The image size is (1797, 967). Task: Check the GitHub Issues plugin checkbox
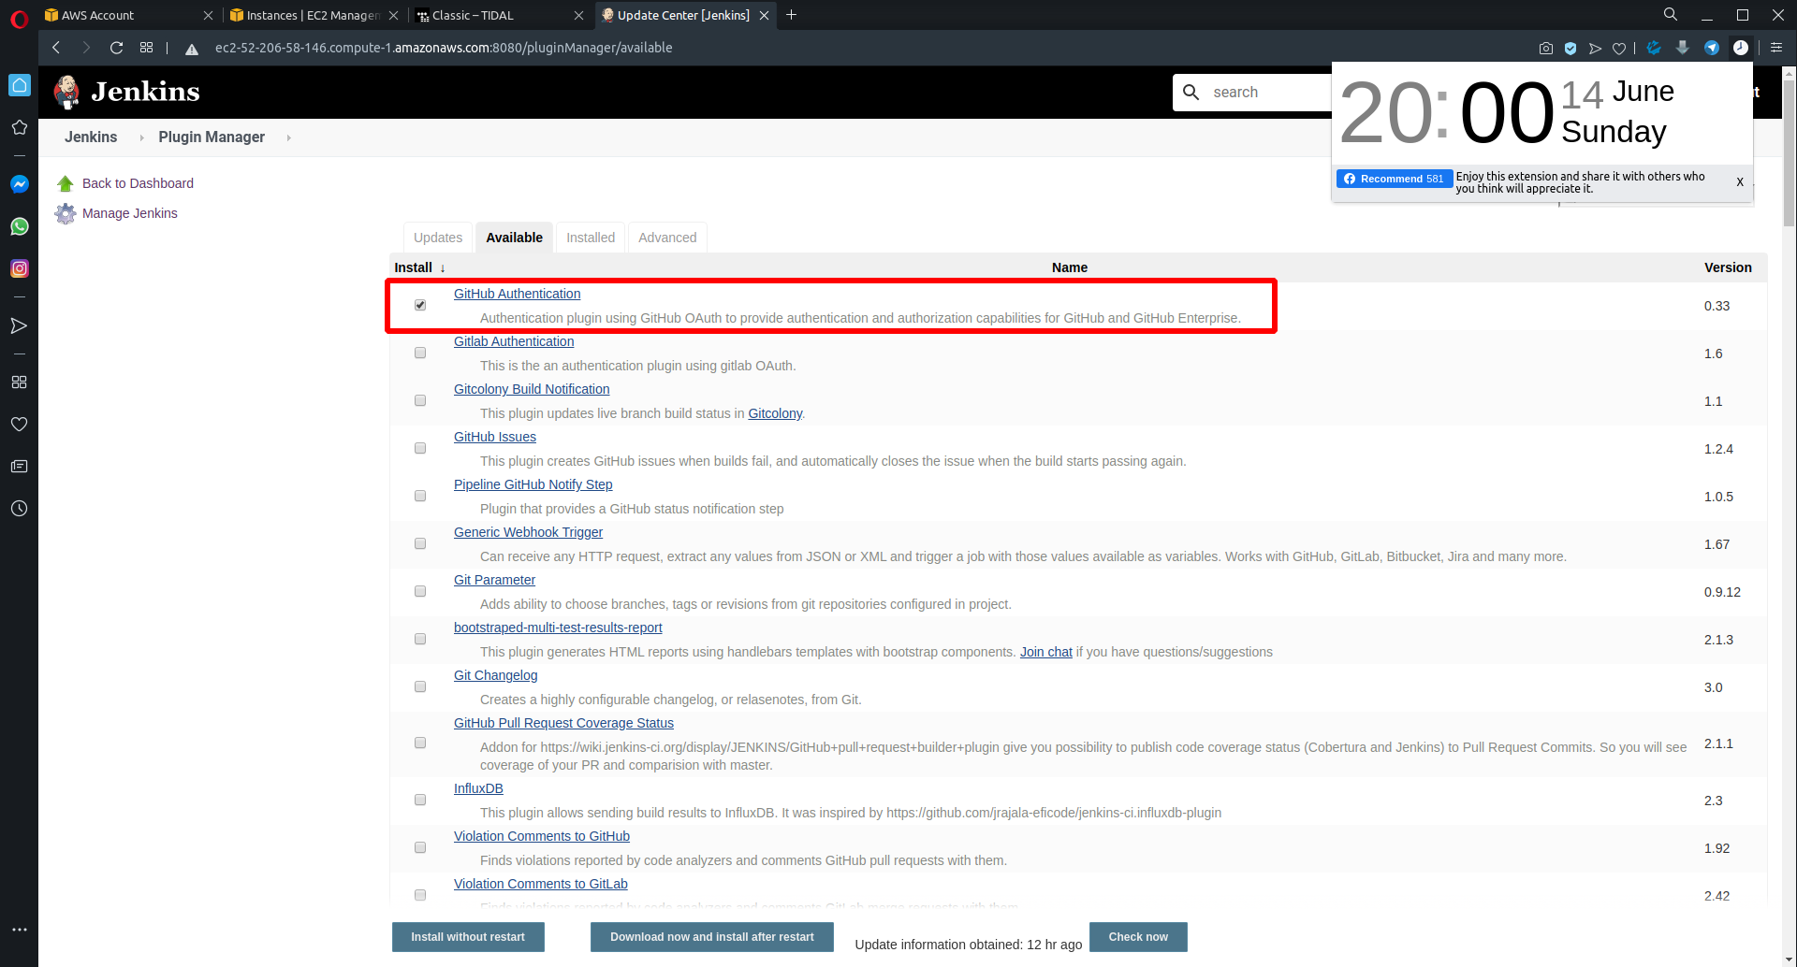420,448
